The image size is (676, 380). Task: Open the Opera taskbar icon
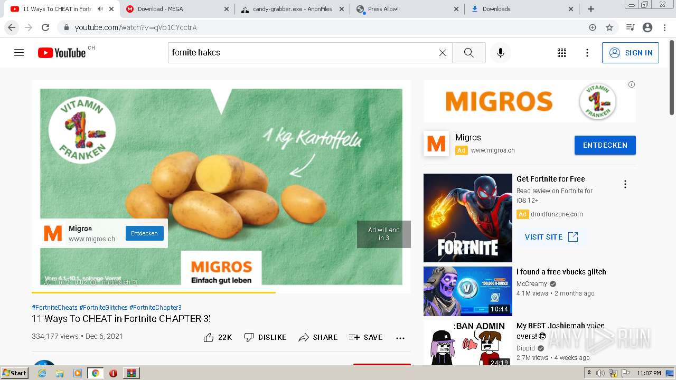coord(113,373)
